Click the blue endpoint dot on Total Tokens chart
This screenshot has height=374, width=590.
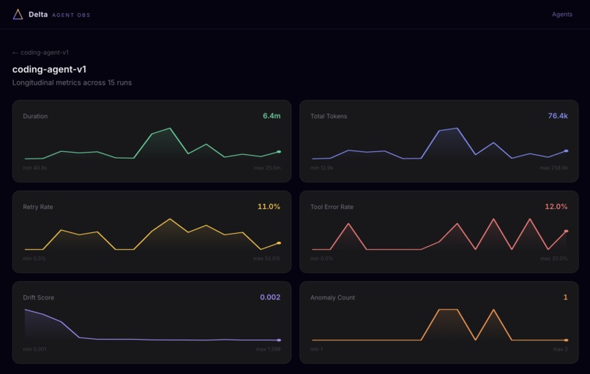[567, 151]
